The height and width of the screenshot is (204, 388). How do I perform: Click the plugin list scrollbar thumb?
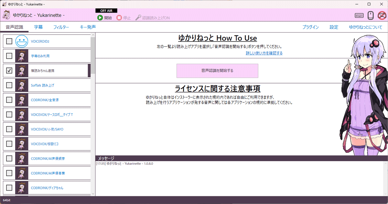93,56
